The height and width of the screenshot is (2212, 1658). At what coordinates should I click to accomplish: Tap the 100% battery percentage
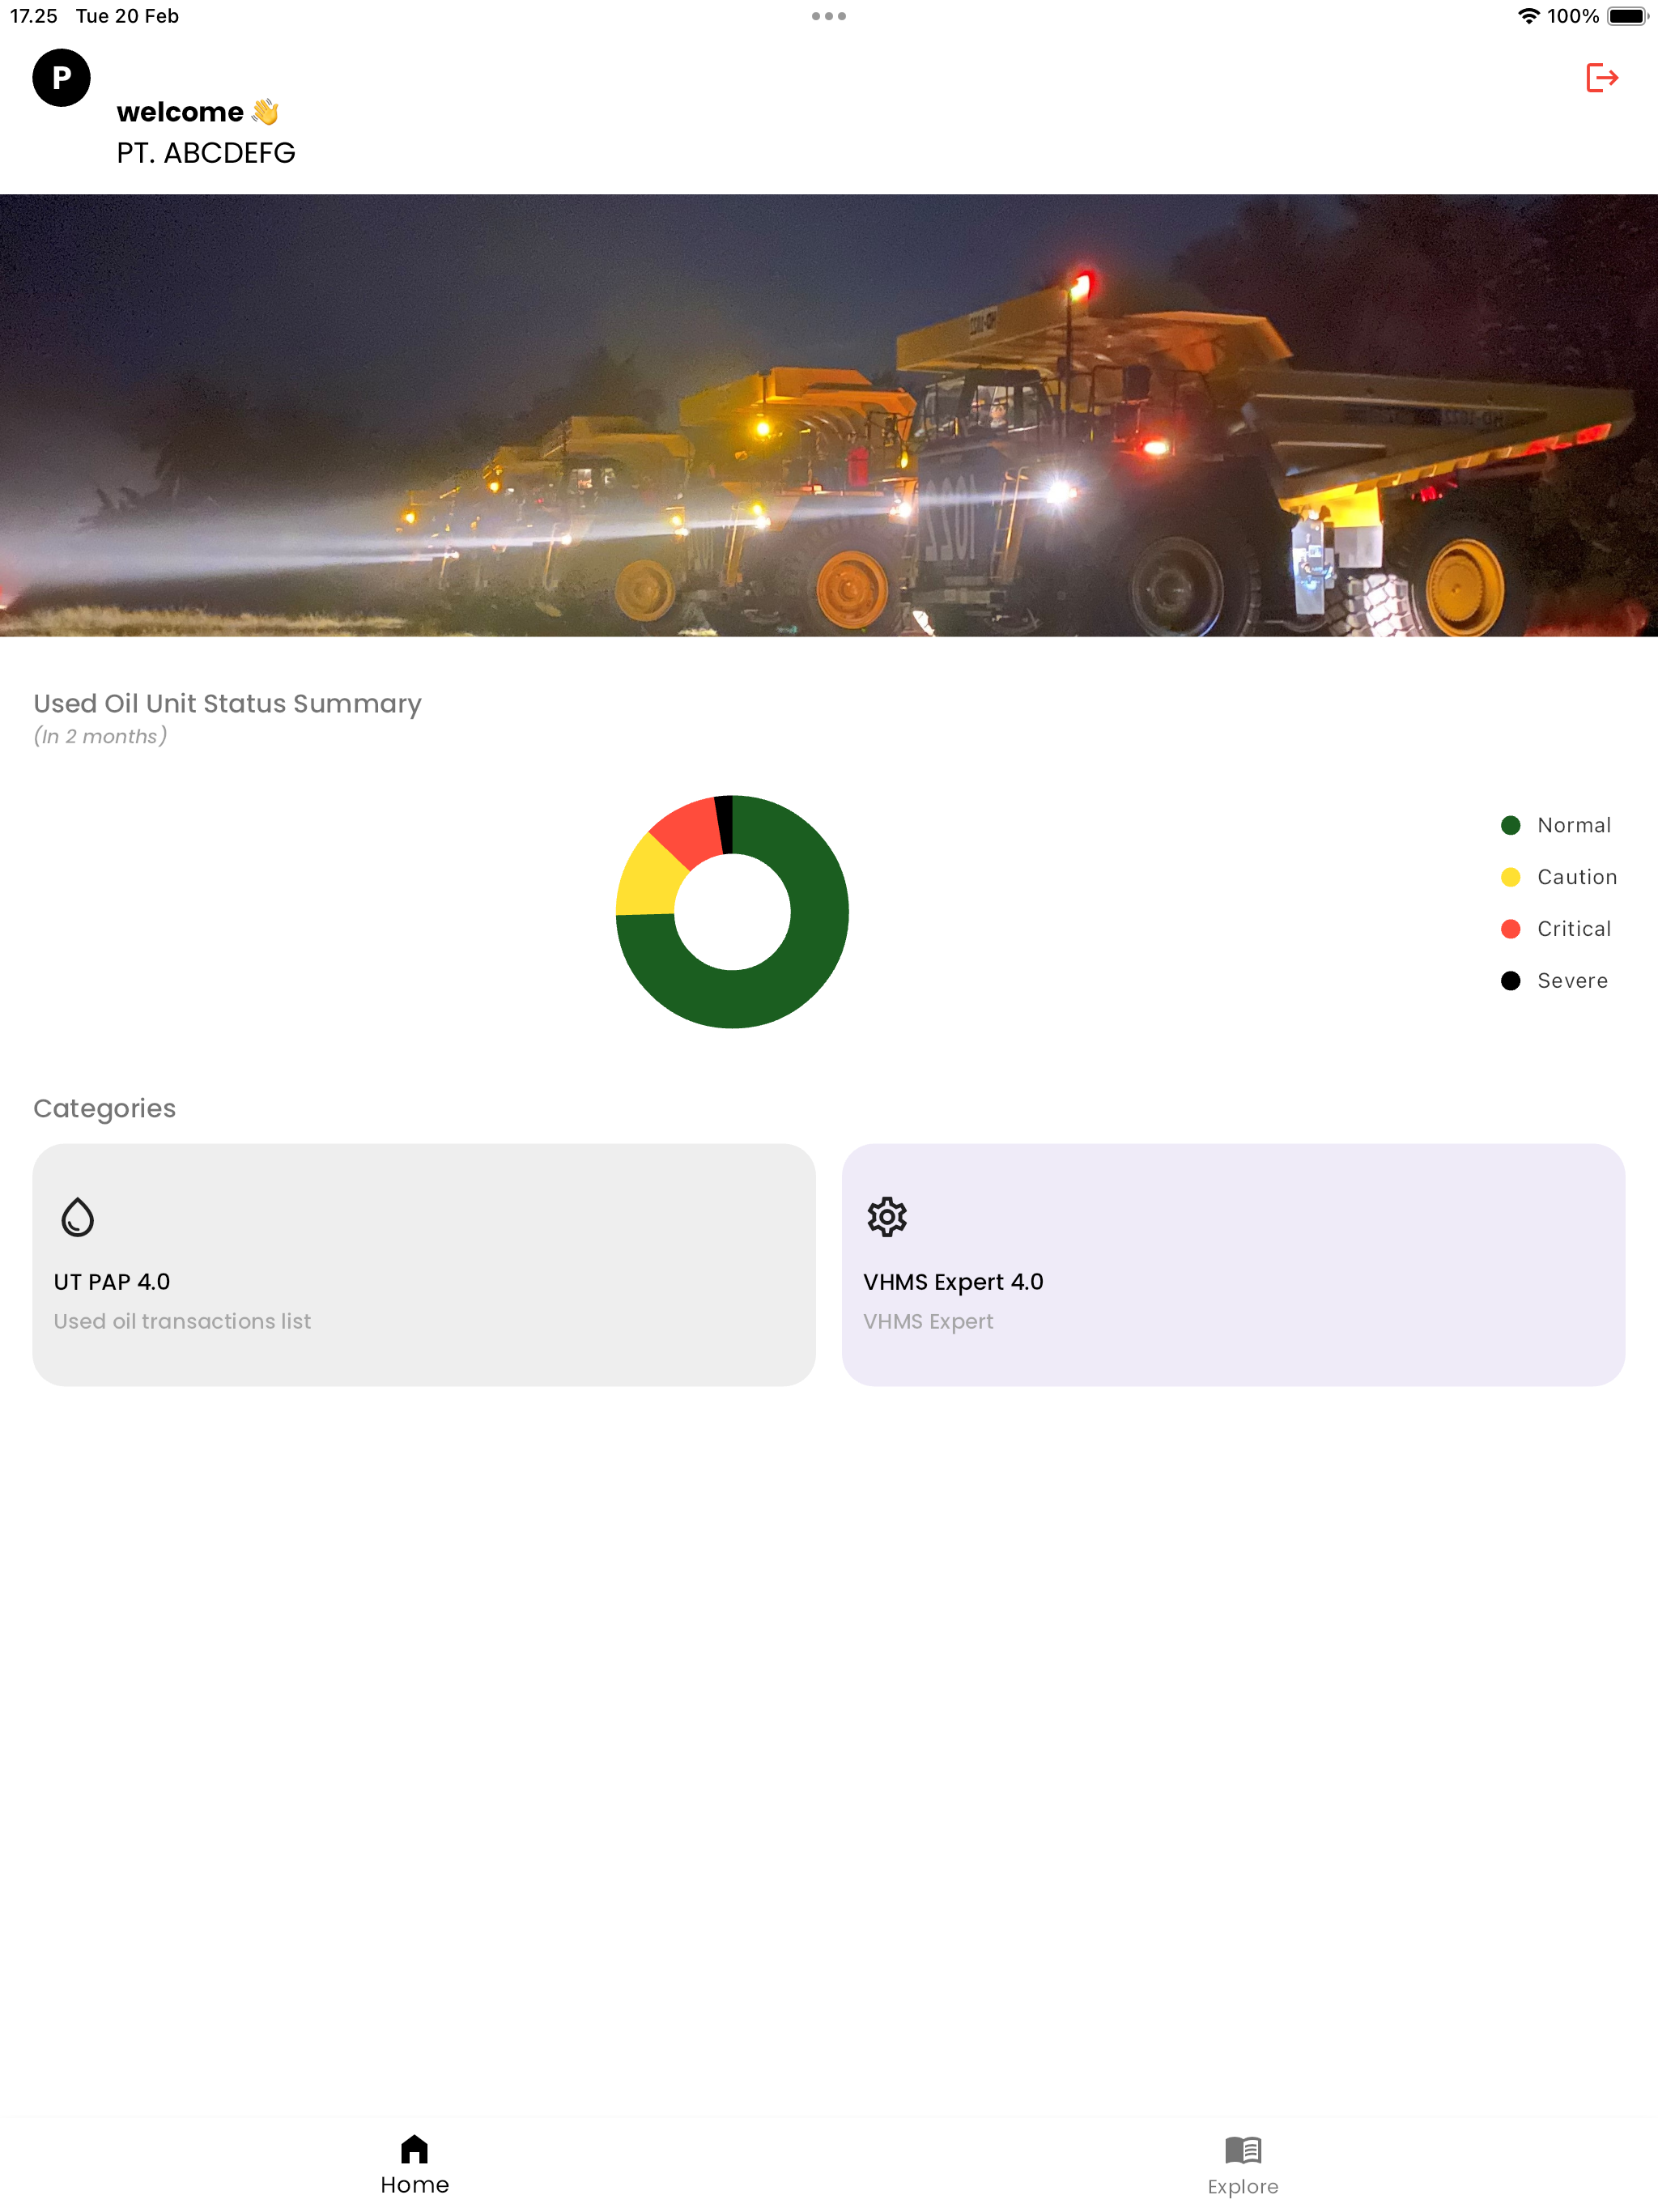pos(1573,16)
